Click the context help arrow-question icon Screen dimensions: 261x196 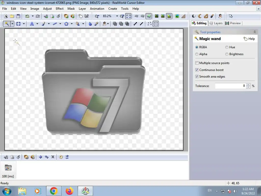point(87,16)
